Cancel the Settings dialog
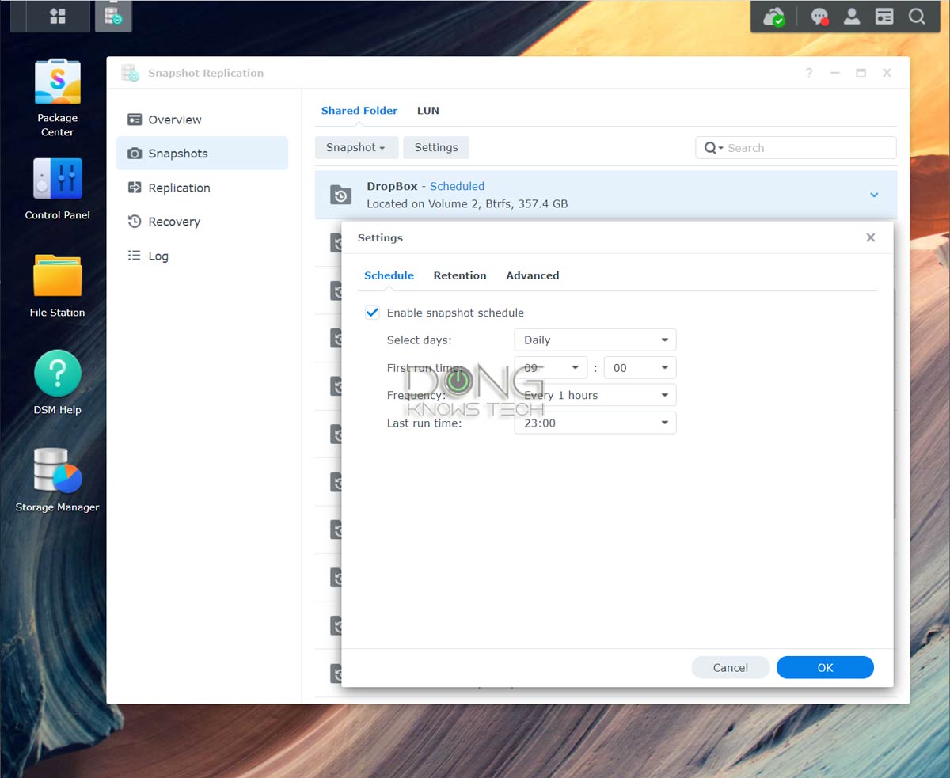950x778 pixels. click(730, 667)
